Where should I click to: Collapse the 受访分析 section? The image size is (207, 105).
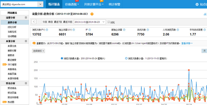click(26, 83)
